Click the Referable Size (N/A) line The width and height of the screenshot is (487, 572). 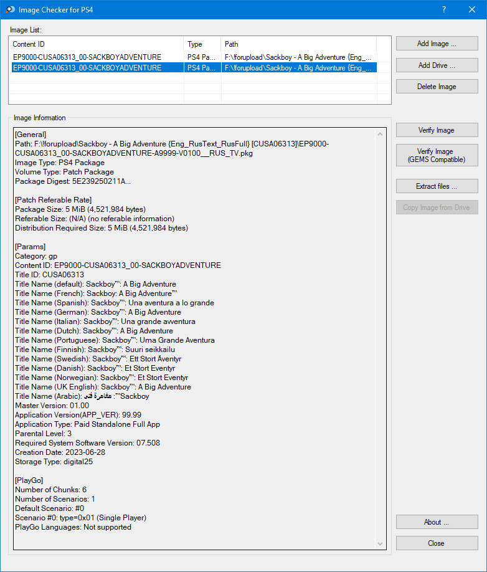[x=95, y=219]
